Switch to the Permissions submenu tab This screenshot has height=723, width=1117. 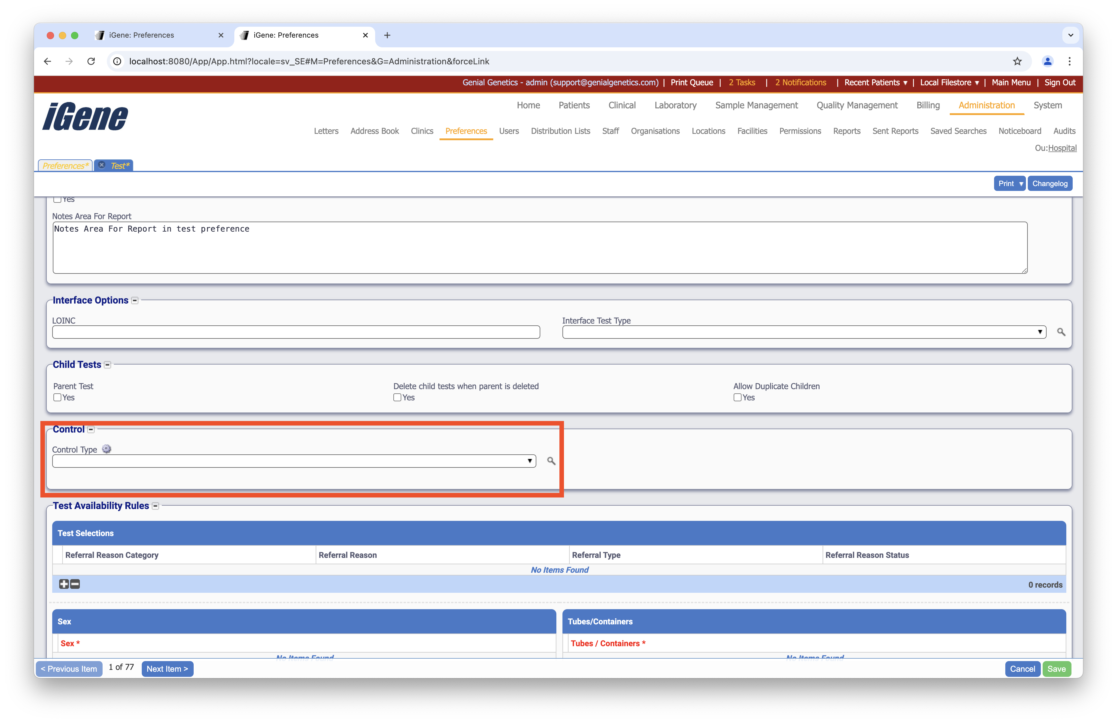[x=800, y=131]
